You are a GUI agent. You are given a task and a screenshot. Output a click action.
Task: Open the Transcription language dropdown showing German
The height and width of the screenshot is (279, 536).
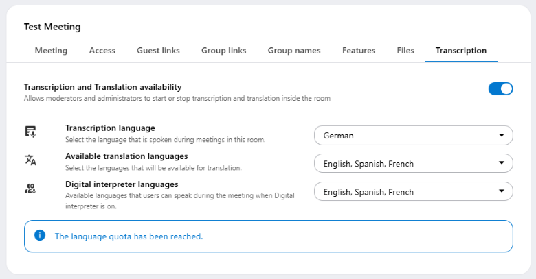pyautogui.click(x=413, y=136)
